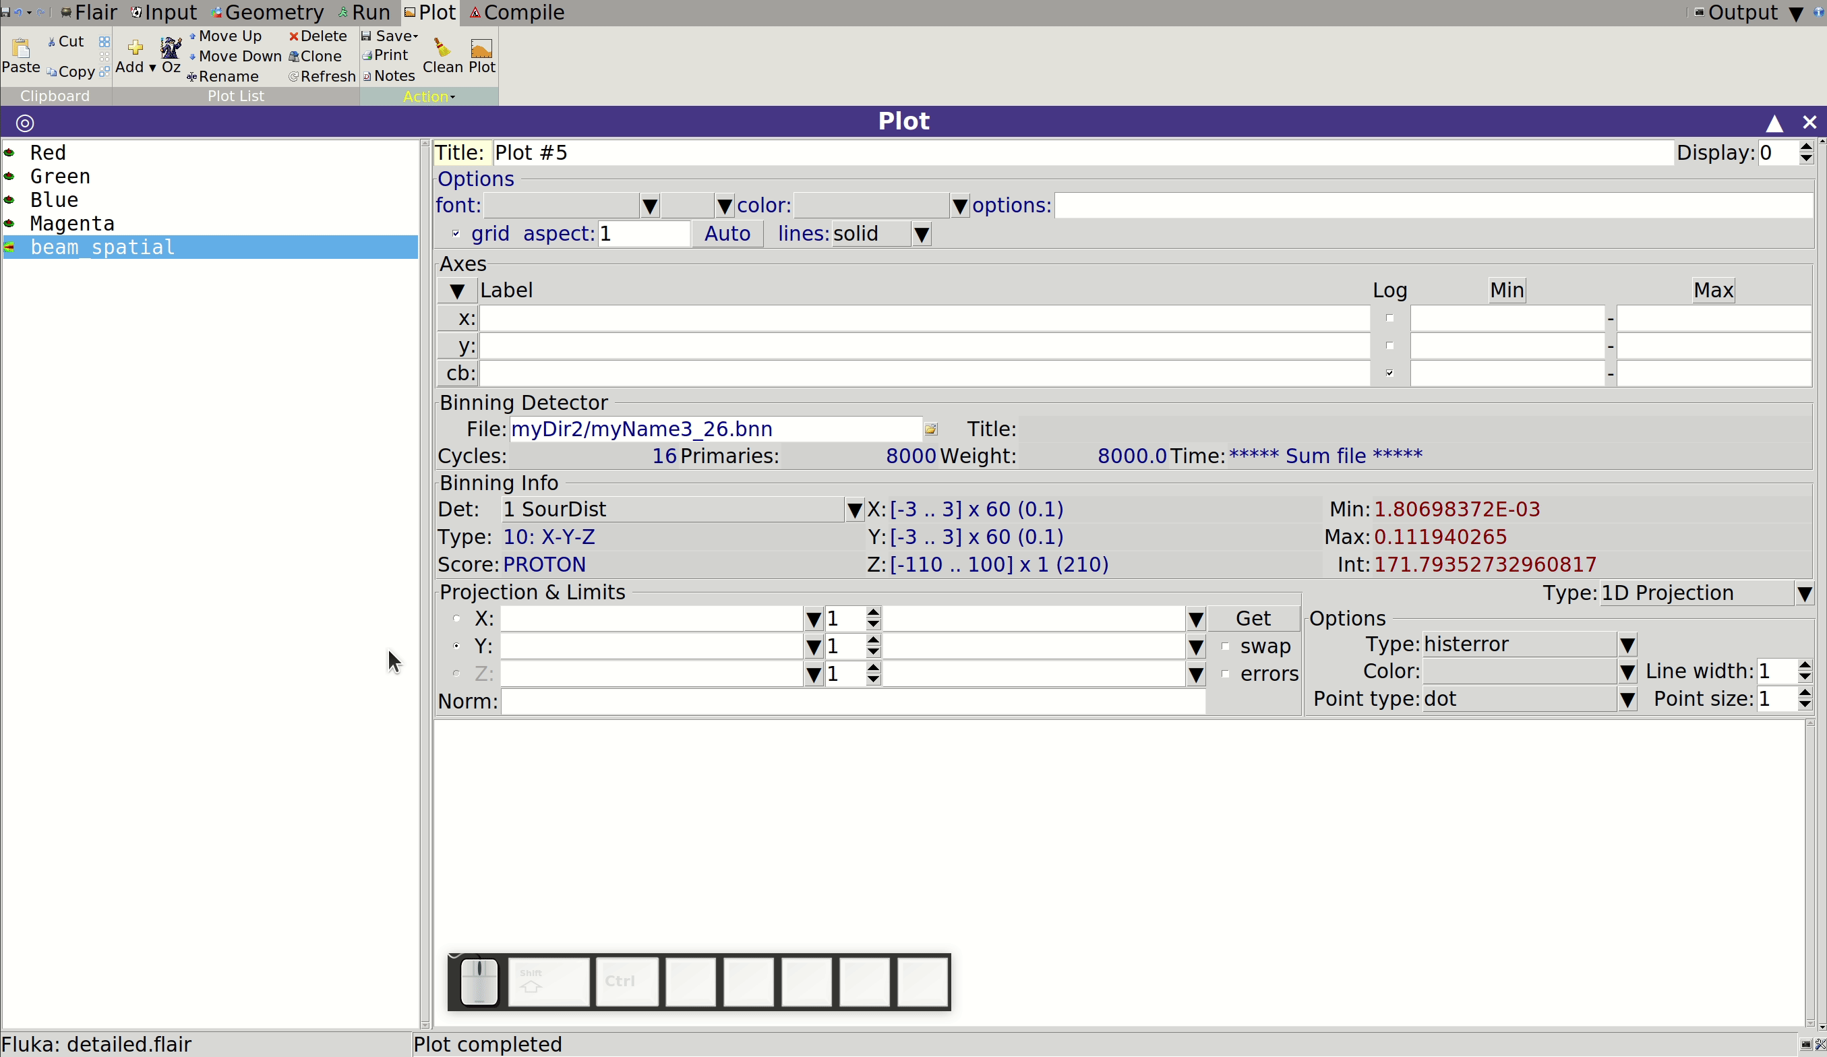The image size is (1827, 1057).
Task: Click the Save action
Action: tap(389, 36)
